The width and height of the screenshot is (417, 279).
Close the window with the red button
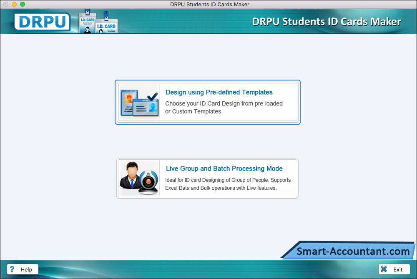coord(6,4)
